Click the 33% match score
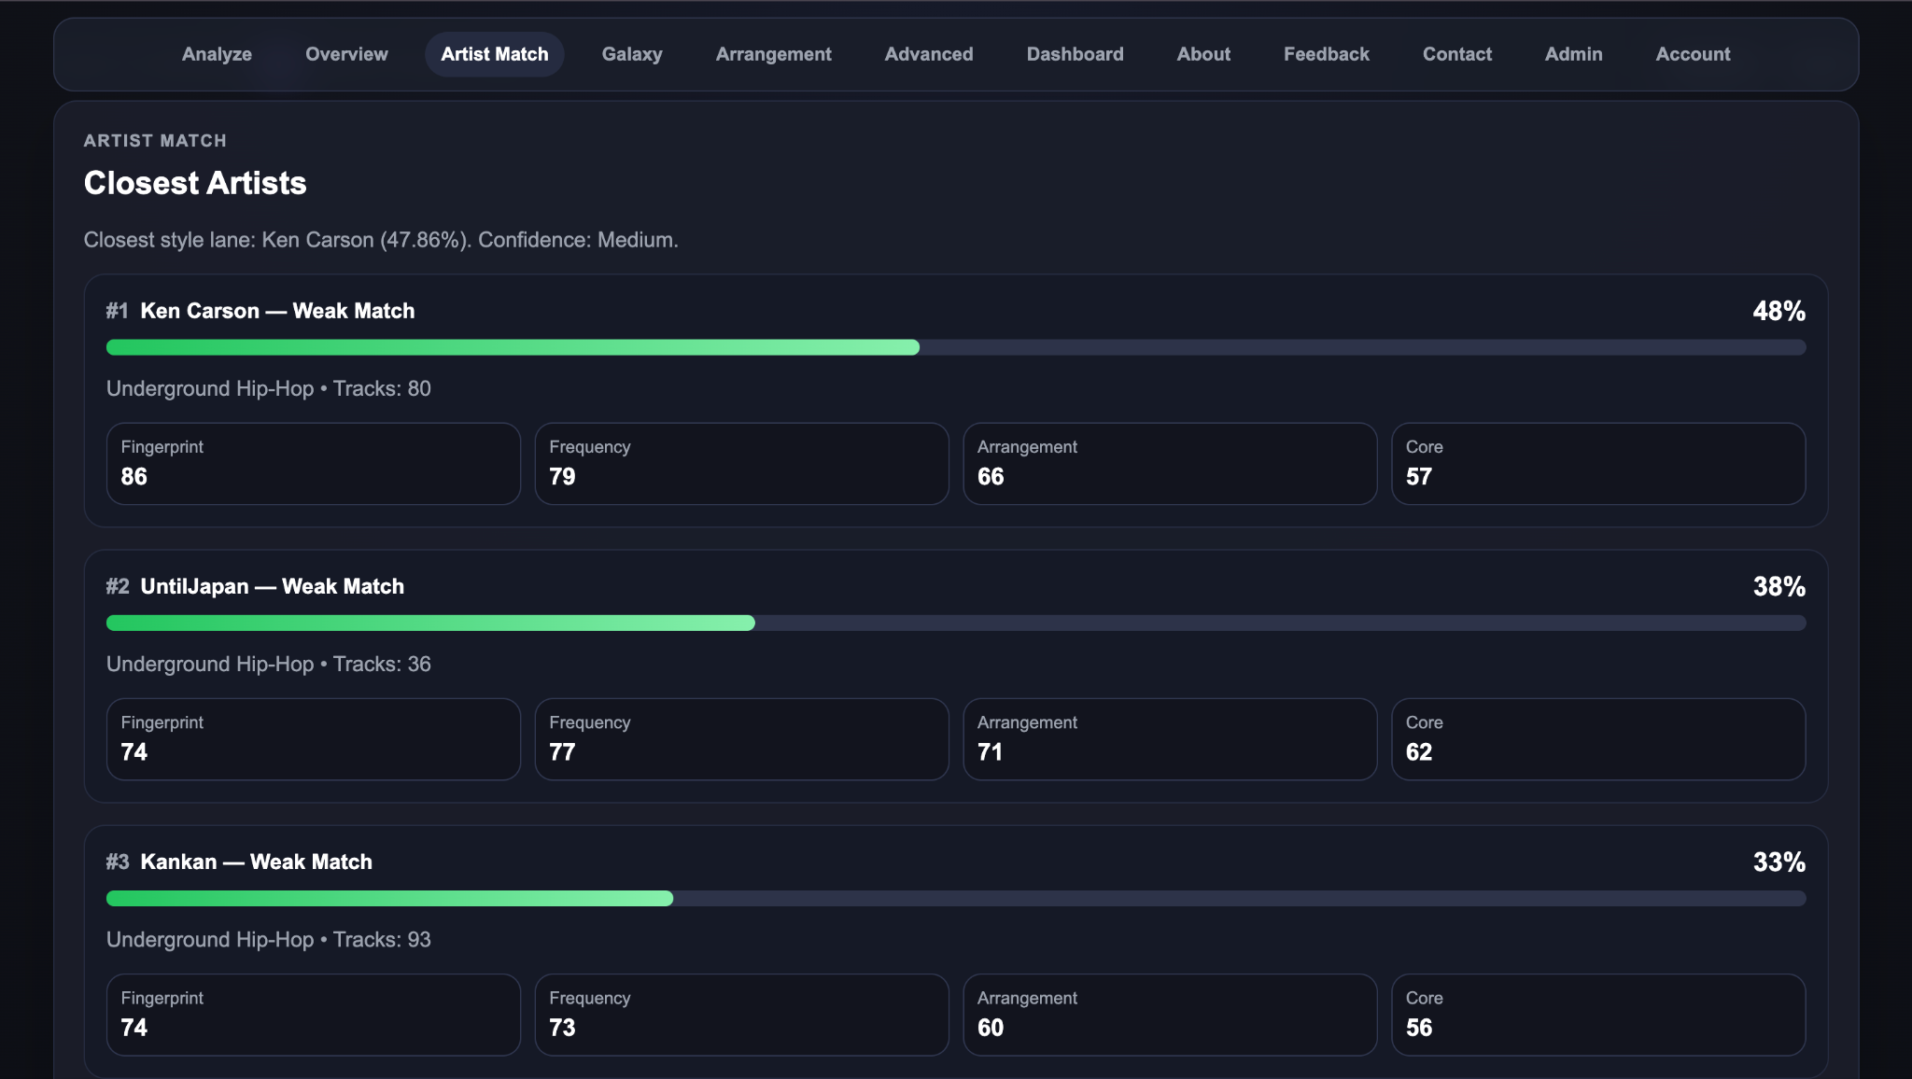Screen dimensions: 1912x1079 click(x=1779, y=862)
